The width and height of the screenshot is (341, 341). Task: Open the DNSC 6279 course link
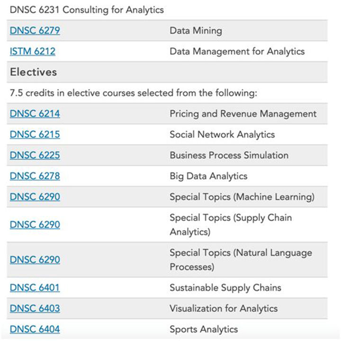pyautogui.click(x=35, y=31)
